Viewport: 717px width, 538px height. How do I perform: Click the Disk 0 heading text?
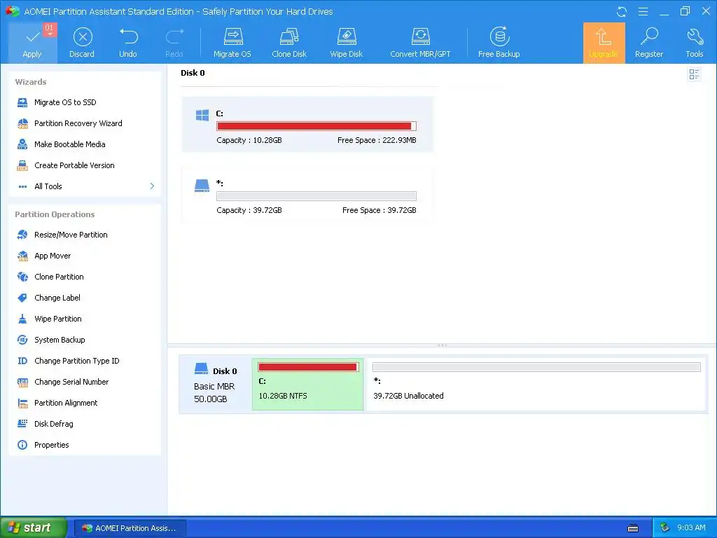click(193, 73)
